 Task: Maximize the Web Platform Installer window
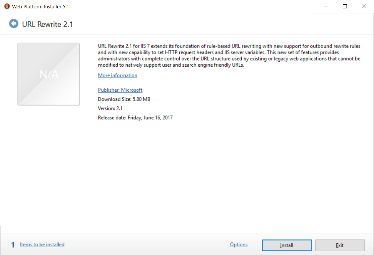click(345, 6)
